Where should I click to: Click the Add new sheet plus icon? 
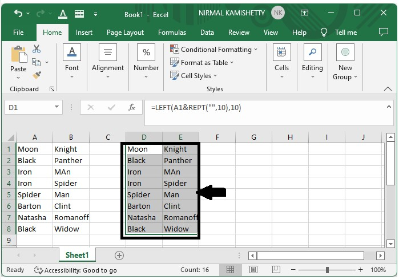[119, 255]
